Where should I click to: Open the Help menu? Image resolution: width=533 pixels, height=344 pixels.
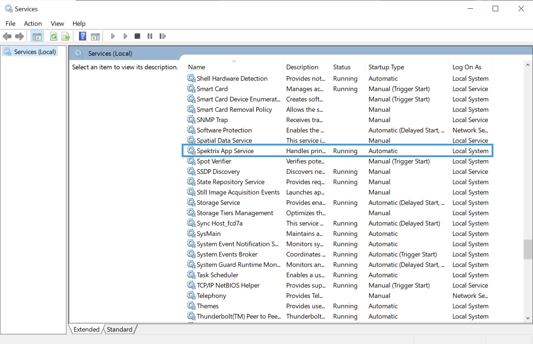click(79, 24)
